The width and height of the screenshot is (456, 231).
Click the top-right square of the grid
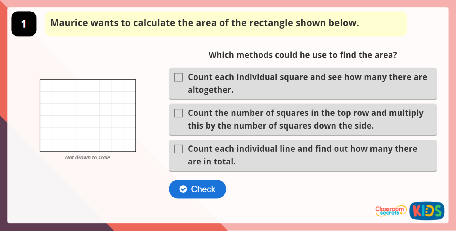130,86
